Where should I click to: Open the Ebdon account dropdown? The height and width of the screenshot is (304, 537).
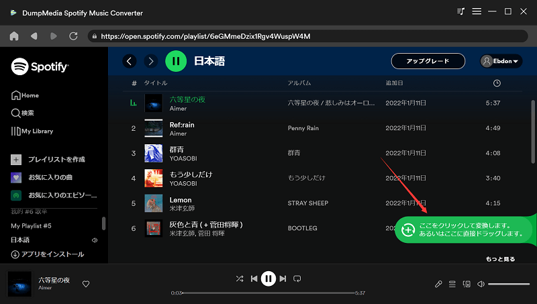(501, 61)
